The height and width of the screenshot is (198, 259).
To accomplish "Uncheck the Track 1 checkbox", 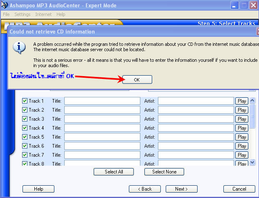I will click(x=25, y=101).
